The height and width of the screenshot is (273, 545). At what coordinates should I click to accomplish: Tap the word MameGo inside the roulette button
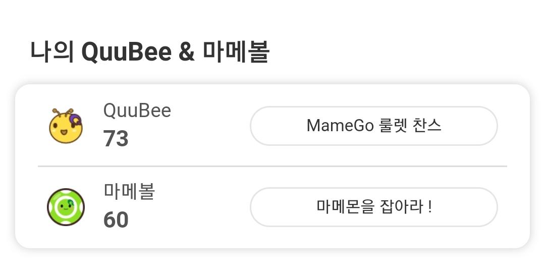pyautogui.click(x=340, y=126)
